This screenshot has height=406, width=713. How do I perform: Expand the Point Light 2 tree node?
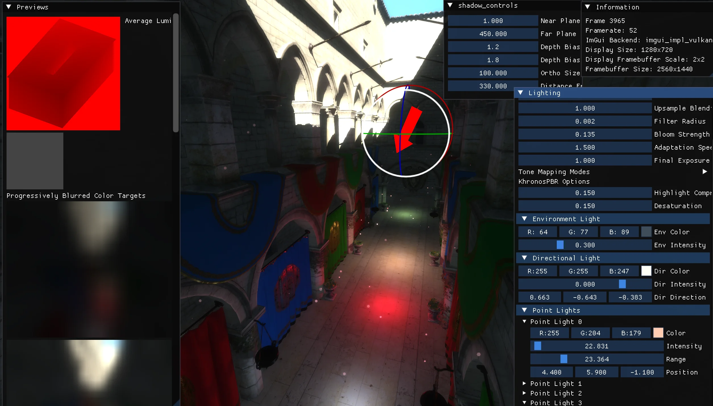(x=524, y=393)
